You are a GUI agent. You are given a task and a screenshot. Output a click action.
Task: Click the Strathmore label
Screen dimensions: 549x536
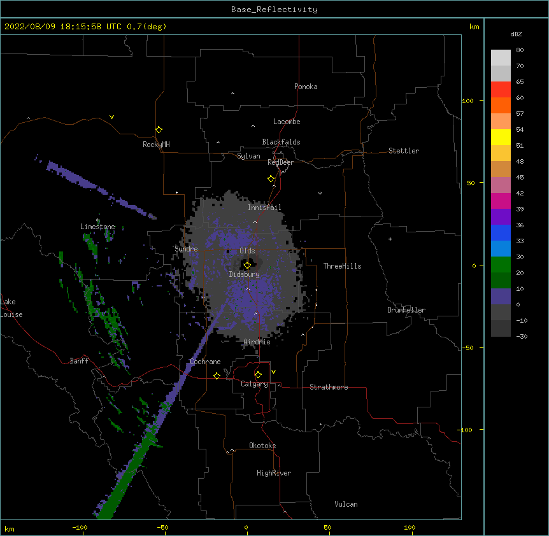329,387
